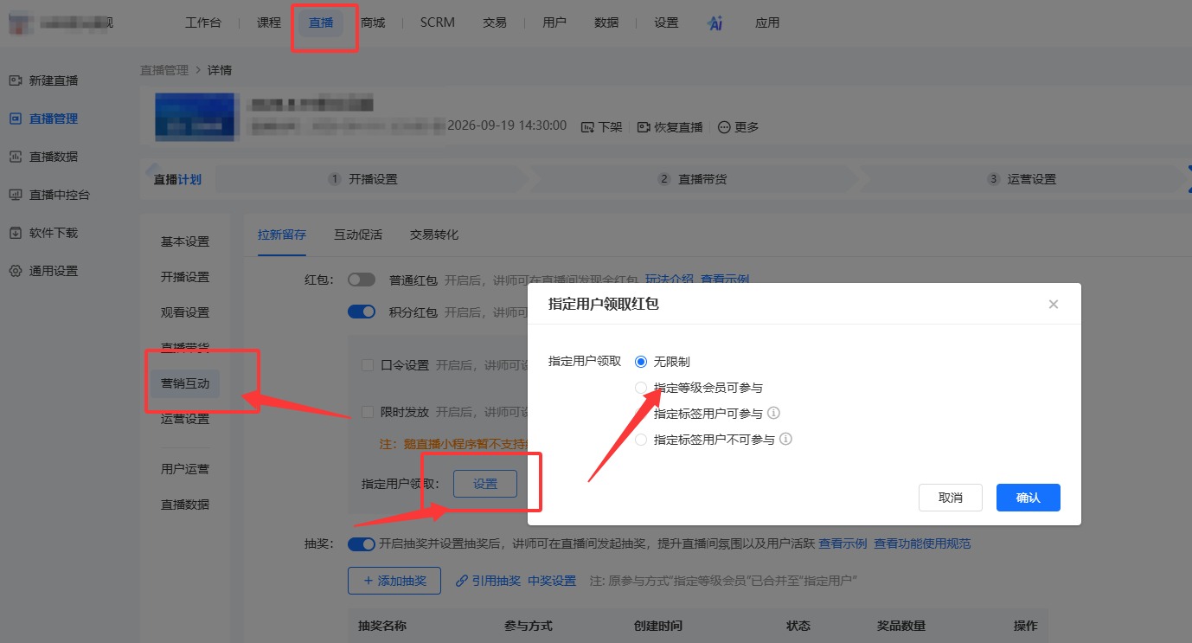Select the 指定标签用户不可参与 radio option
Image resolution: width=1192 pixels, height=643 pixels.
point(641,440)
